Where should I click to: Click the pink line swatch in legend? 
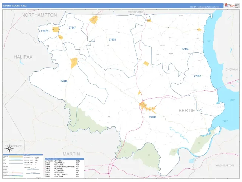pyautogui.click(x=16, y=174)
